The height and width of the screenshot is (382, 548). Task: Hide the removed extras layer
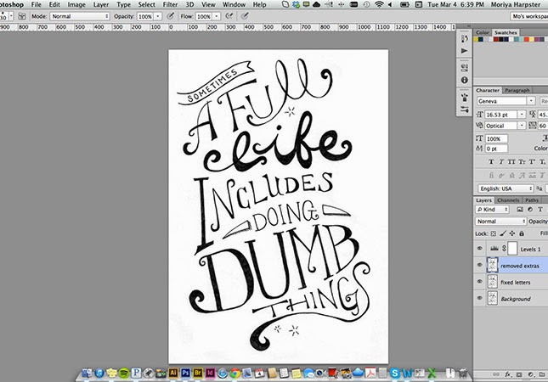click(479, 266)
